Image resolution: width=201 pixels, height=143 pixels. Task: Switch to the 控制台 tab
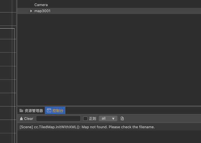pyautogui.click(x=55, y=111)
